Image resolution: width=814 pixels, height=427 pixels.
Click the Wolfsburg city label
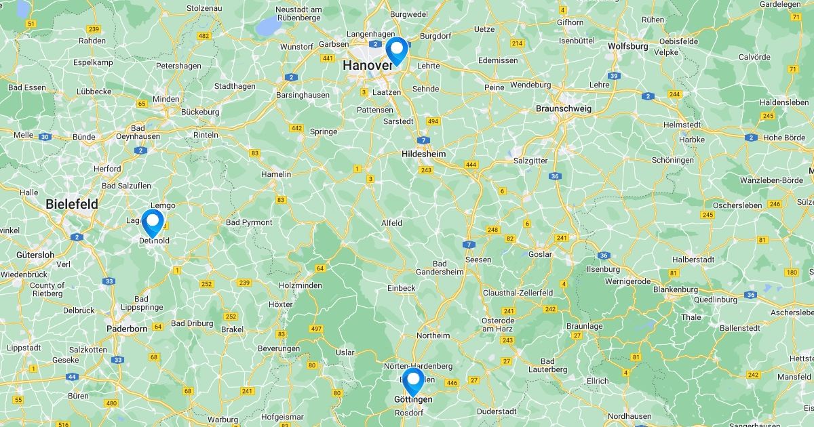coord(628,46)
